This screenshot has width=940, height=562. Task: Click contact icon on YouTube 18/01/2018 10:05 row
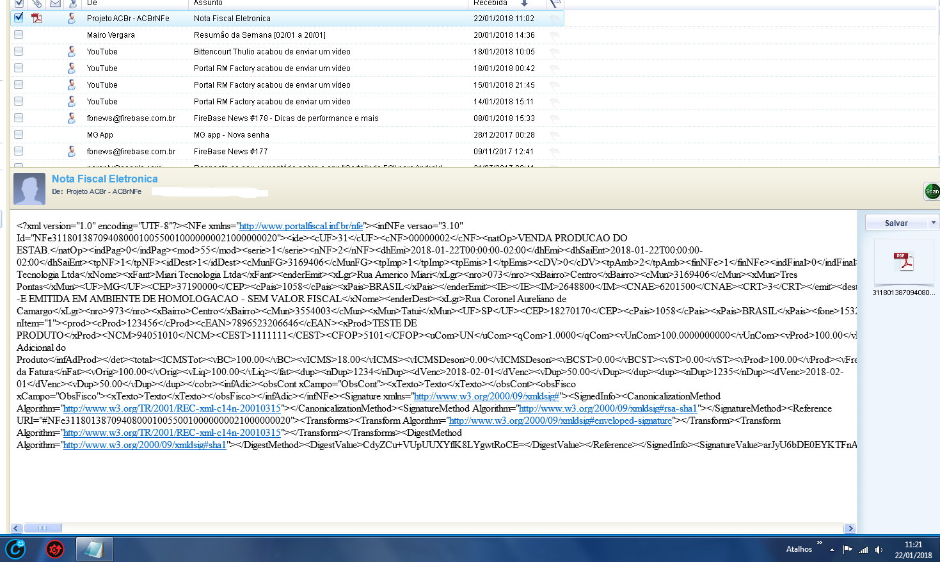tap(72, 51)
